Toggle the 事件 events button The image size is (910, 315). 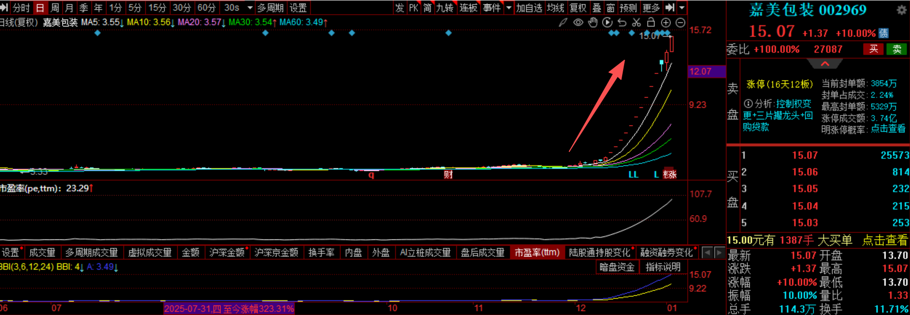pyautogui.click(x=492, y=8)
